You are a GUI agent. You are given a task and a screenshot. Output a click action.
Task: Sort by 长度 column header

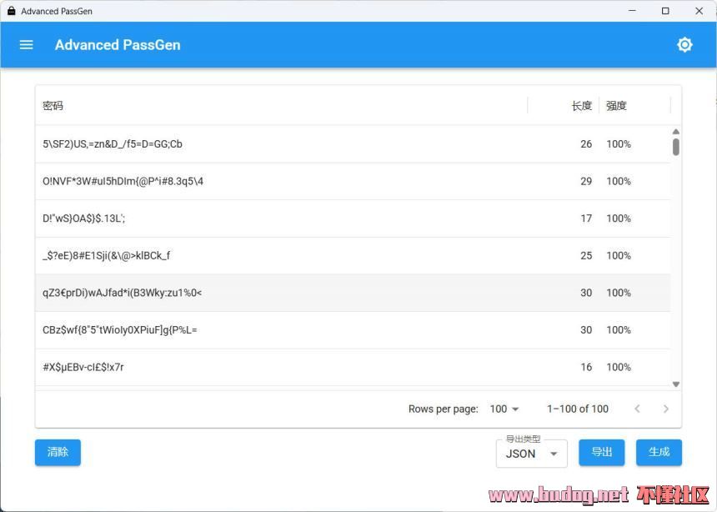click(x=582, y=106)
